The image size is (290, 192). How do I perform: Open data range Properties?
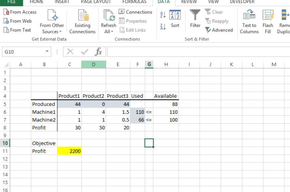point(133,21)
